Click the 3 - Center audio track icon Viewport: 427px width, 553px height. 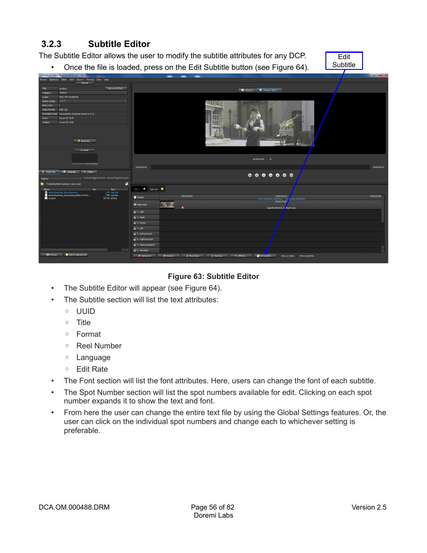click(135, 223)
